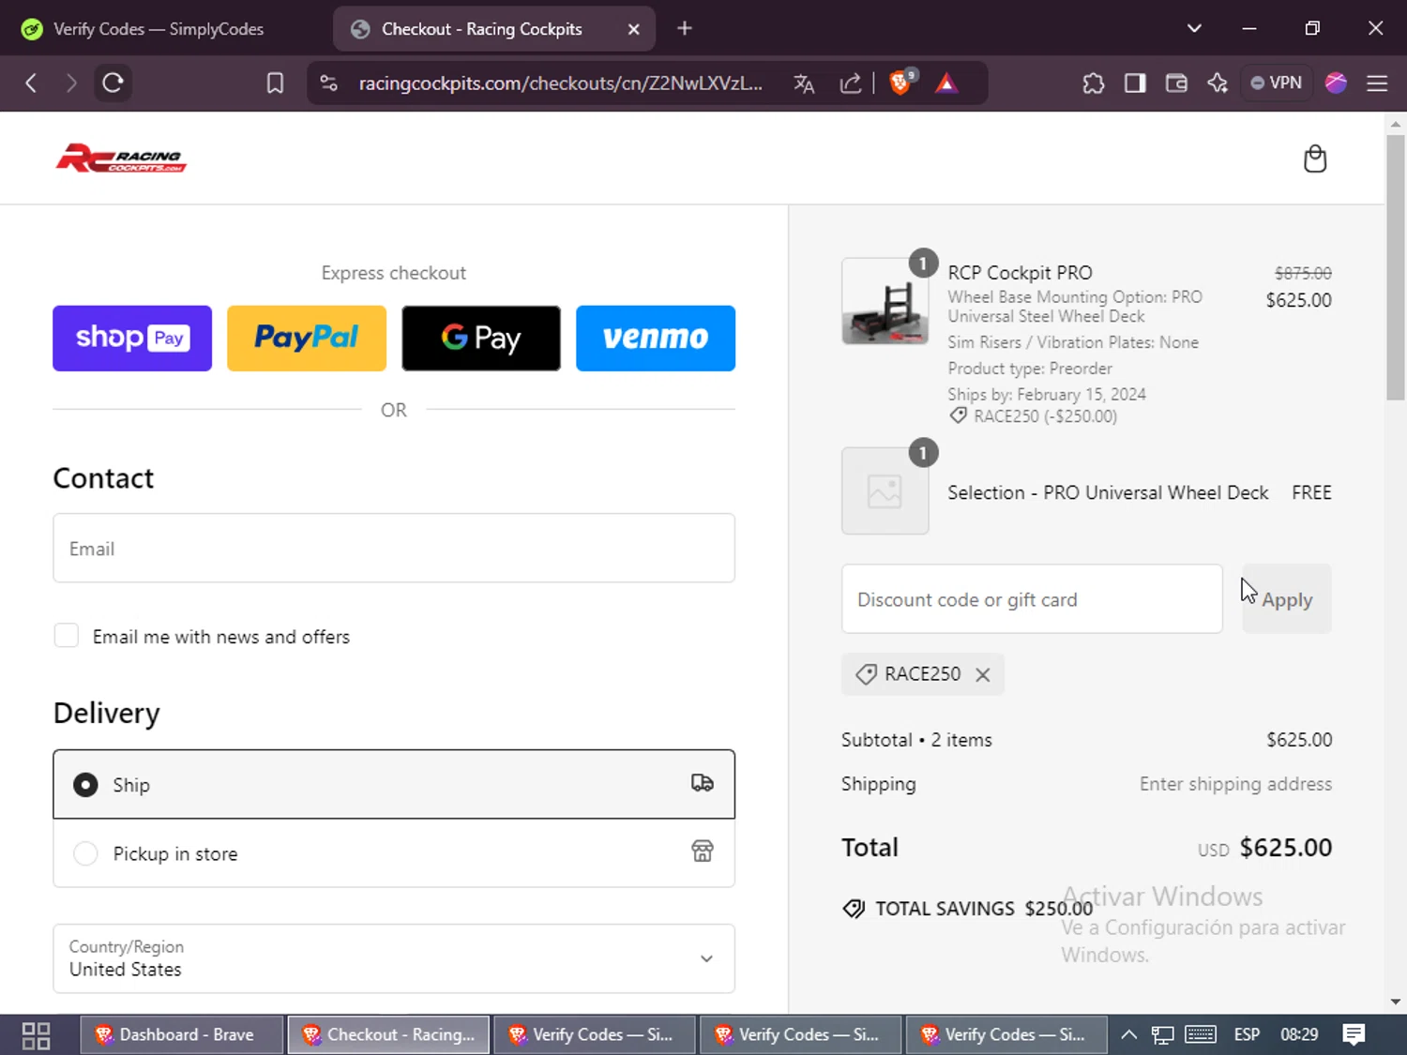Toggle the Brave VPN button

click(x=1276, y=83)
